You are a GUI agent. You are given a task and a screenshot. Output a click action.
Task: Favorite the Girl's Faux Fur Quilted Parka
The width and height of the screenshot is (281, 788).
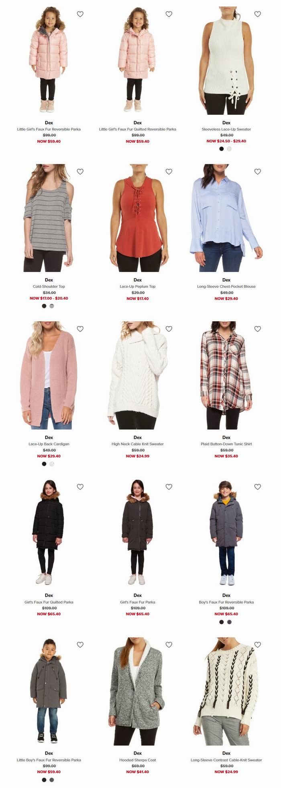pyautogui.click(x=80, y=487)
